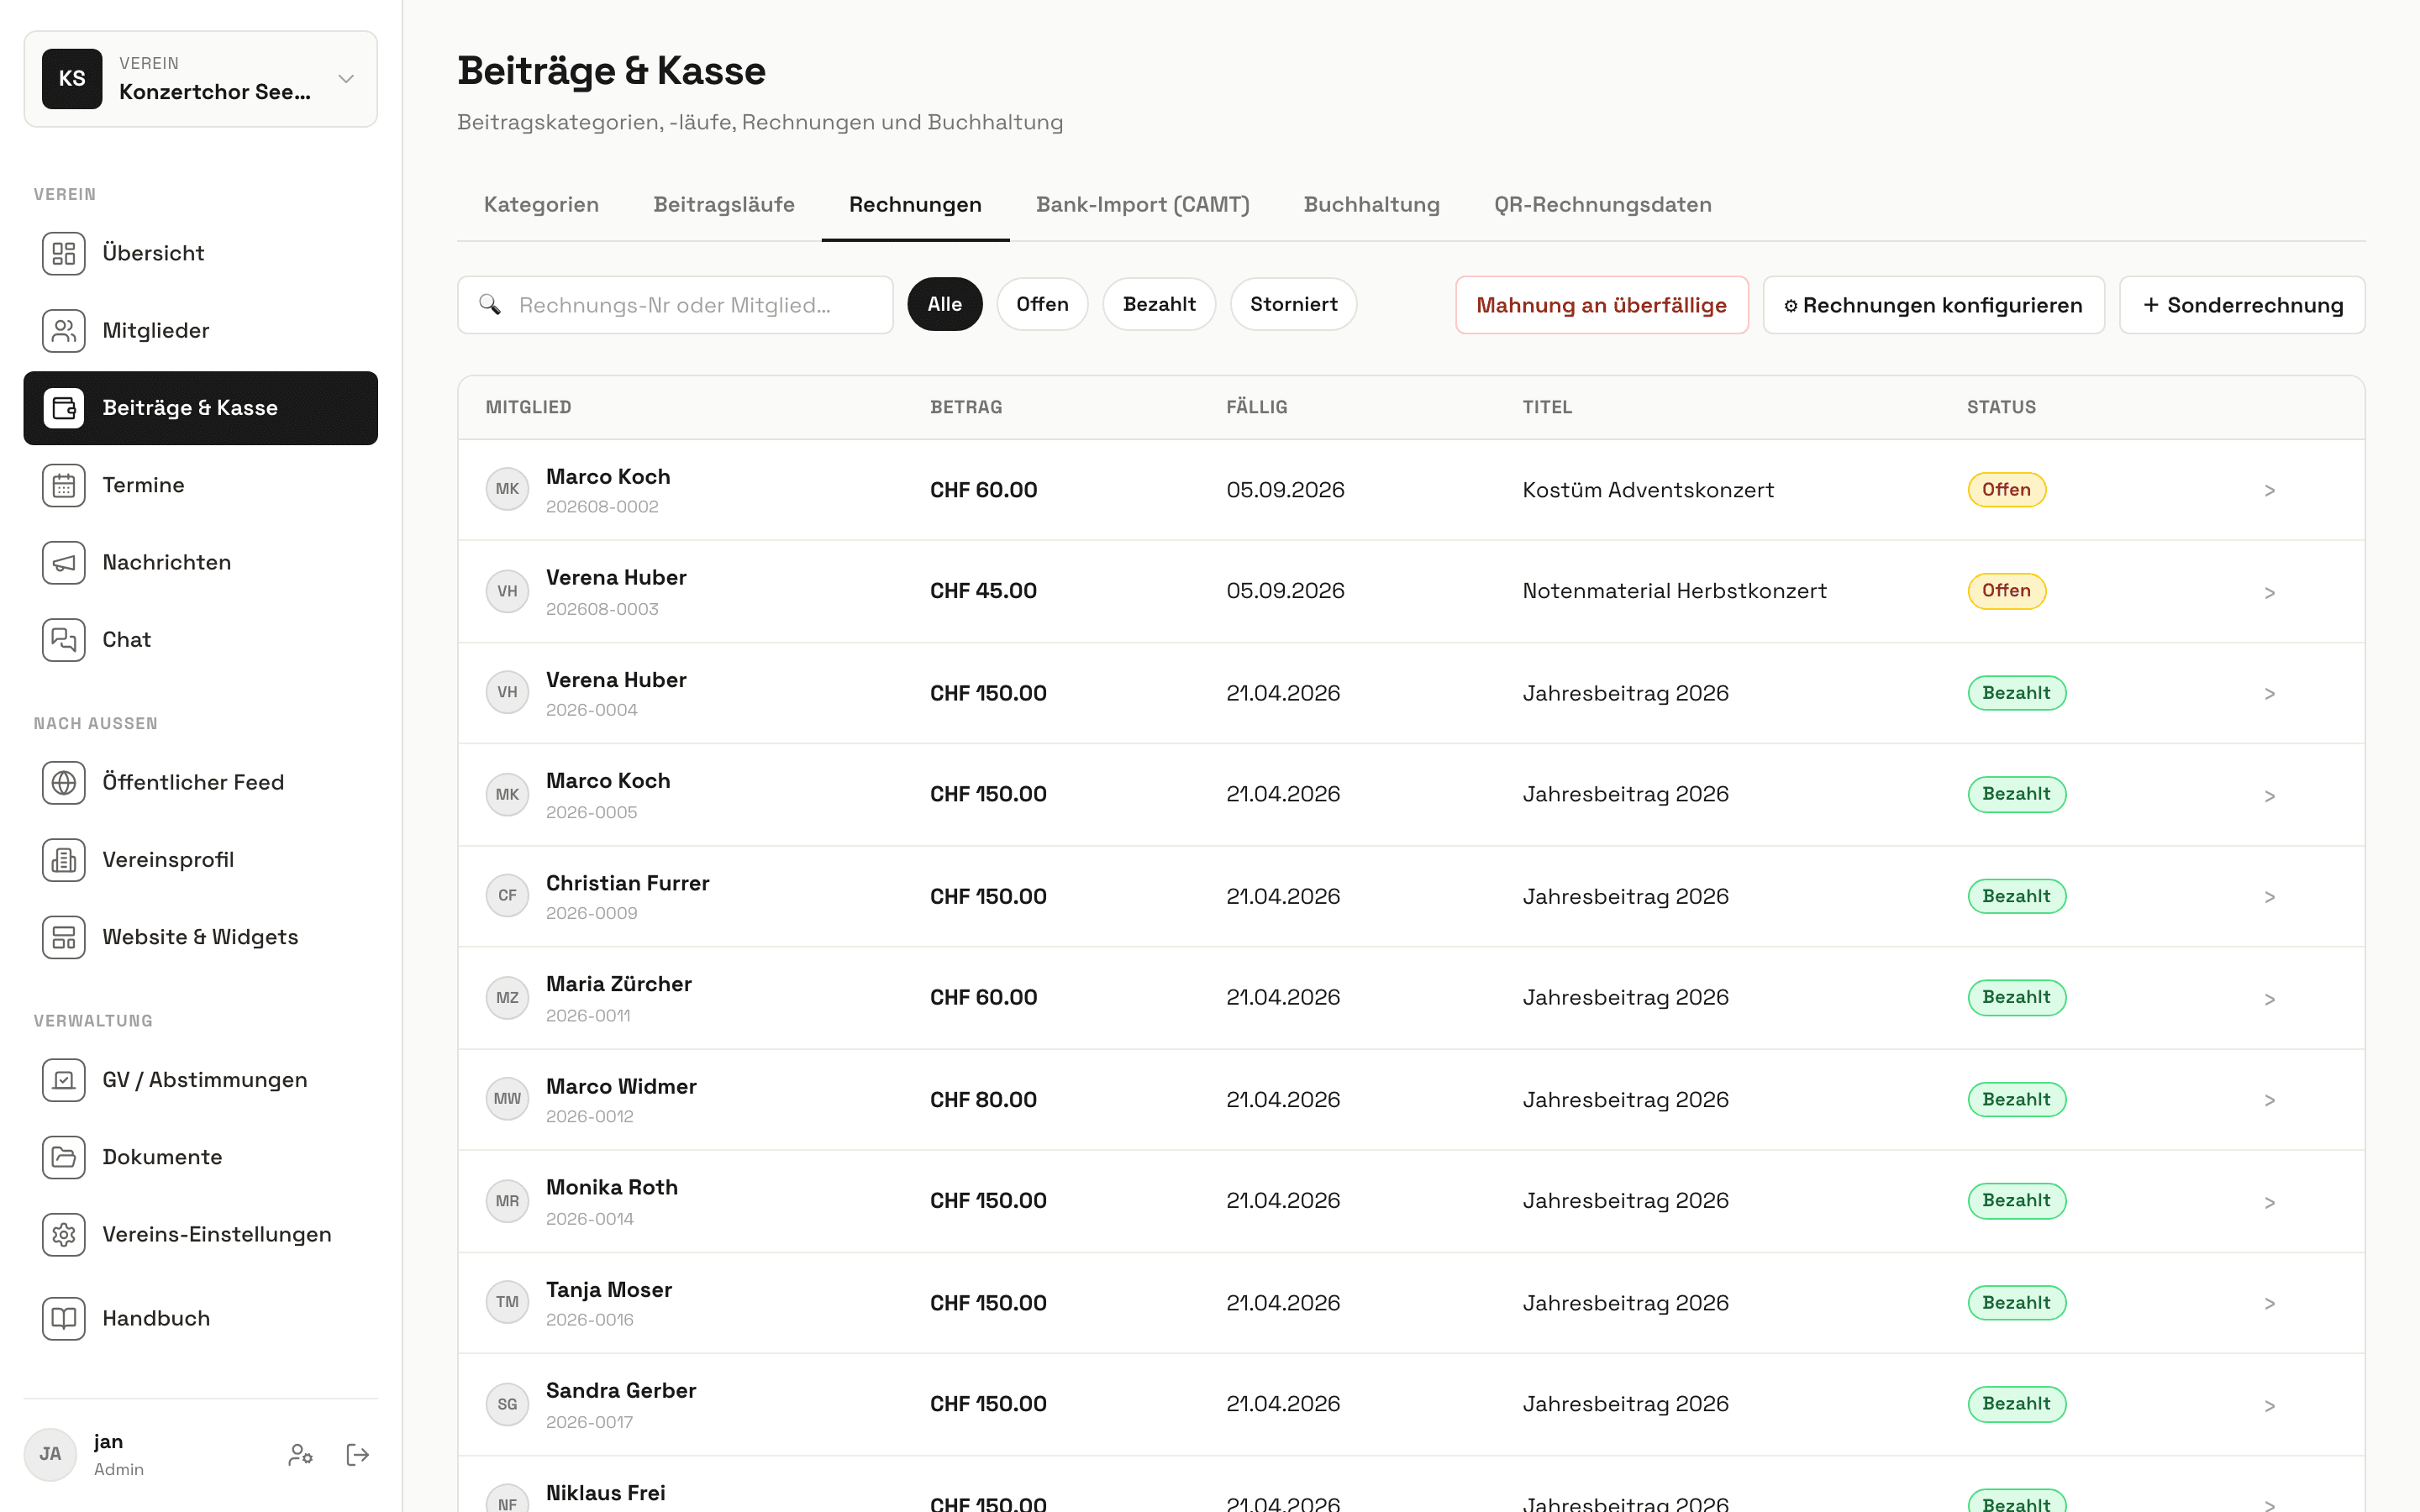Open the Mitglieder people icon
The height and width of the screenshot is (1512, 2420).
(x=64, y=331)
